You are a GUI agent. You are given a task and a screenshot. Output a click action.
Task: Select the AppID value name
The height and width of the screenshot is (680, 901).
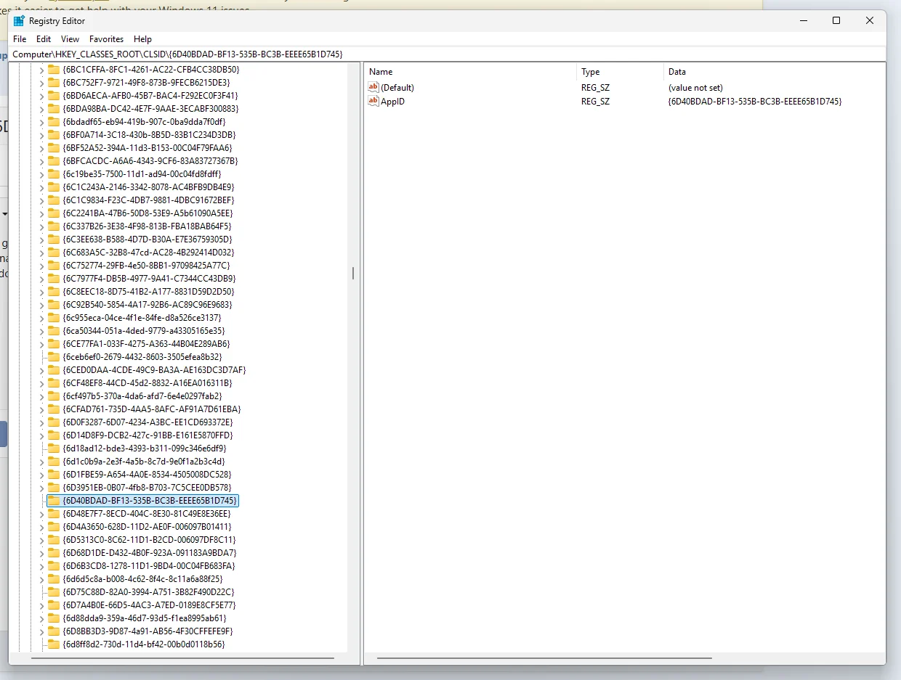[392, 101]
